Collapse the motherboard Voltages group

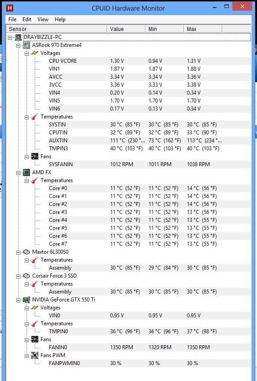[26, 53]
